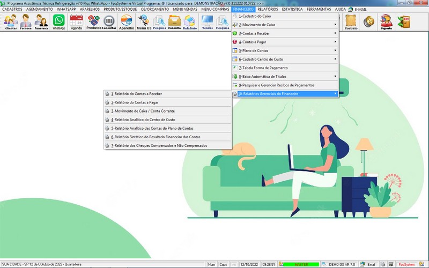Click the Contrato toolbar icon

click(351, 22)
